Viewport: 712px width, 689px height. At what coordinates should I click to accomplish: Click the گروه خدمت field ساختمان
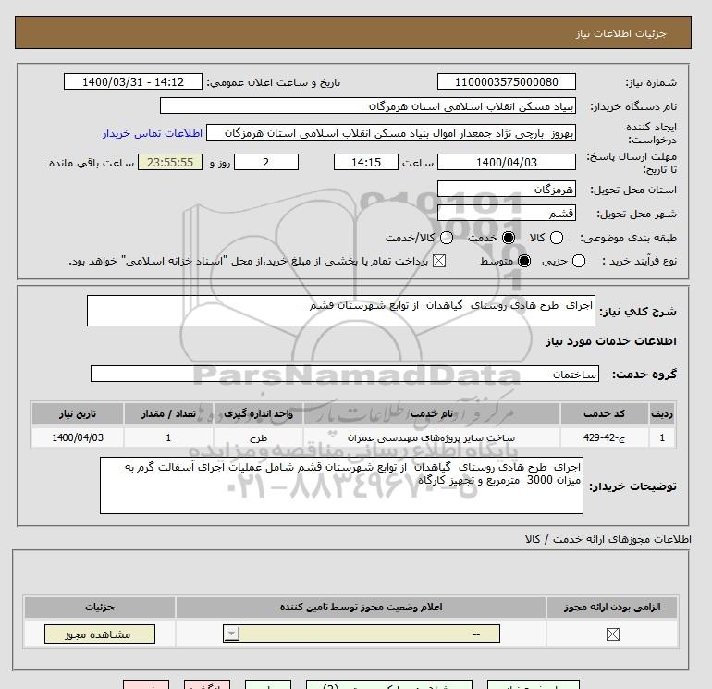(345, 374)
